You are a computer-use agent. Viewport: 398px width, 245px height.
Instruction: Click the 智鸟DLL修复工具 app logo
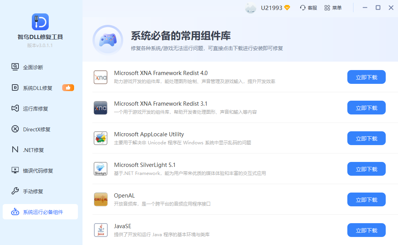(x=40, y=22)
